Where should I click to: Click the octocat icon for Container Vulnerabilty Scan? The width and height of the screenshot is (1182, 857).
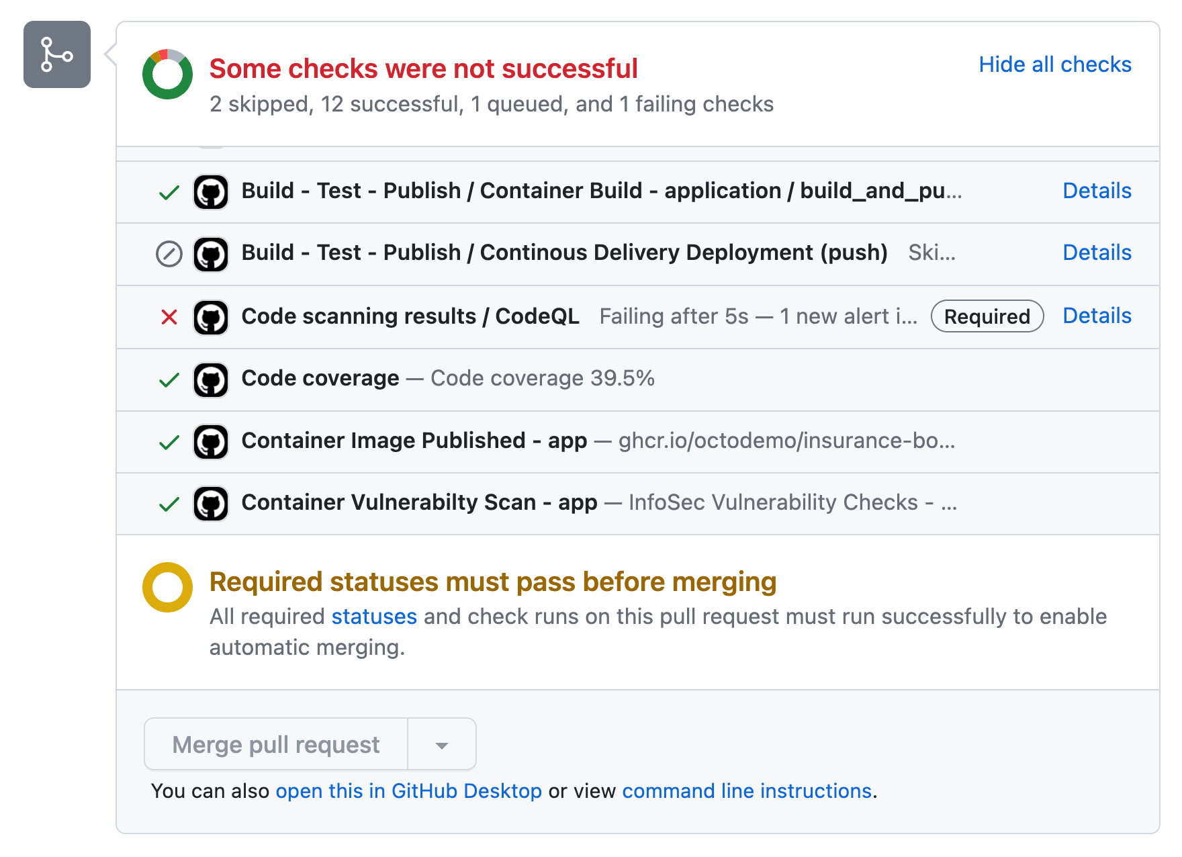click(210, 503)
